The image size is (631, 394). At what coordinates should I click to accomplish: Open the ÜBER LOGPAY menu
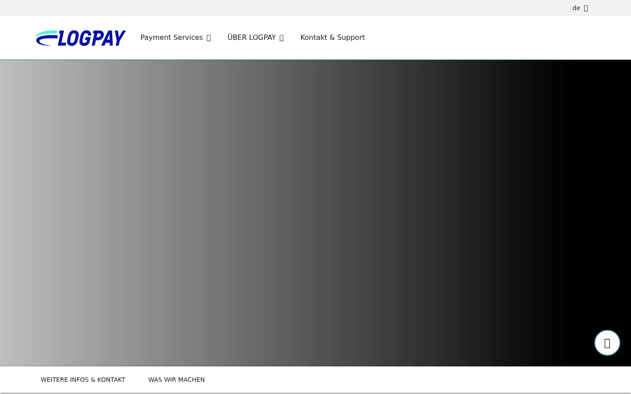[252, 38]
